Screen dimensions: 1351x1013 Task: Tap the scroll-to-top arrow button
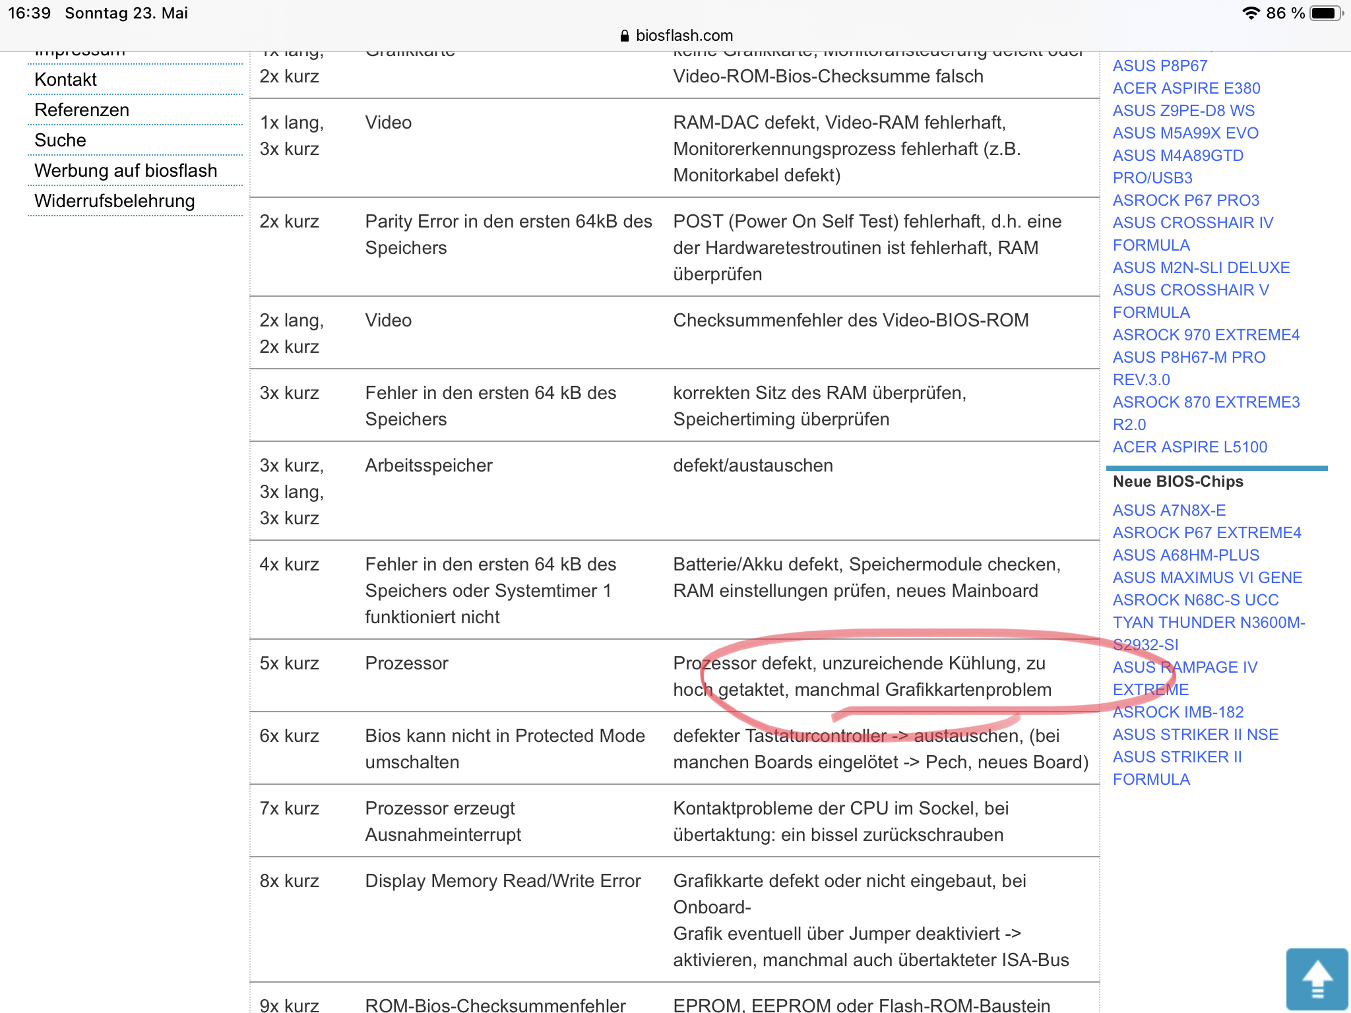pyautogui.click(x=1317, y=979)
